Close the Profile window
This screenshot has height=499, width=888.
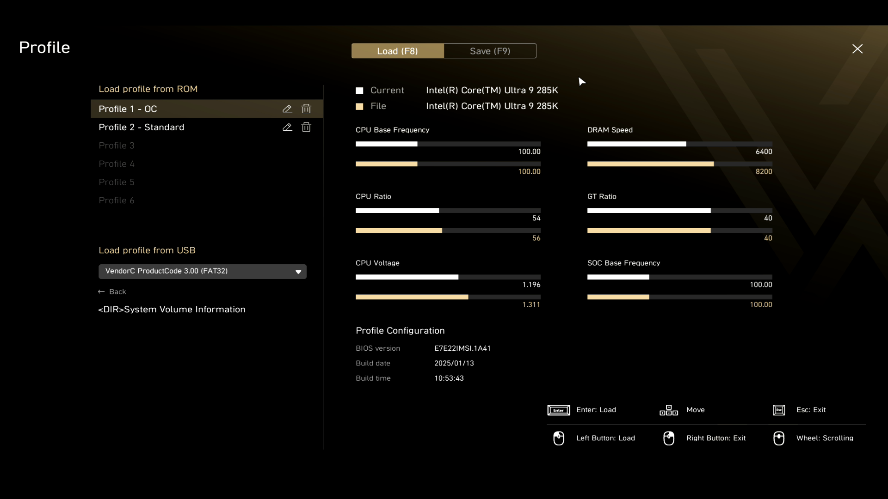(x=857, y=49)
